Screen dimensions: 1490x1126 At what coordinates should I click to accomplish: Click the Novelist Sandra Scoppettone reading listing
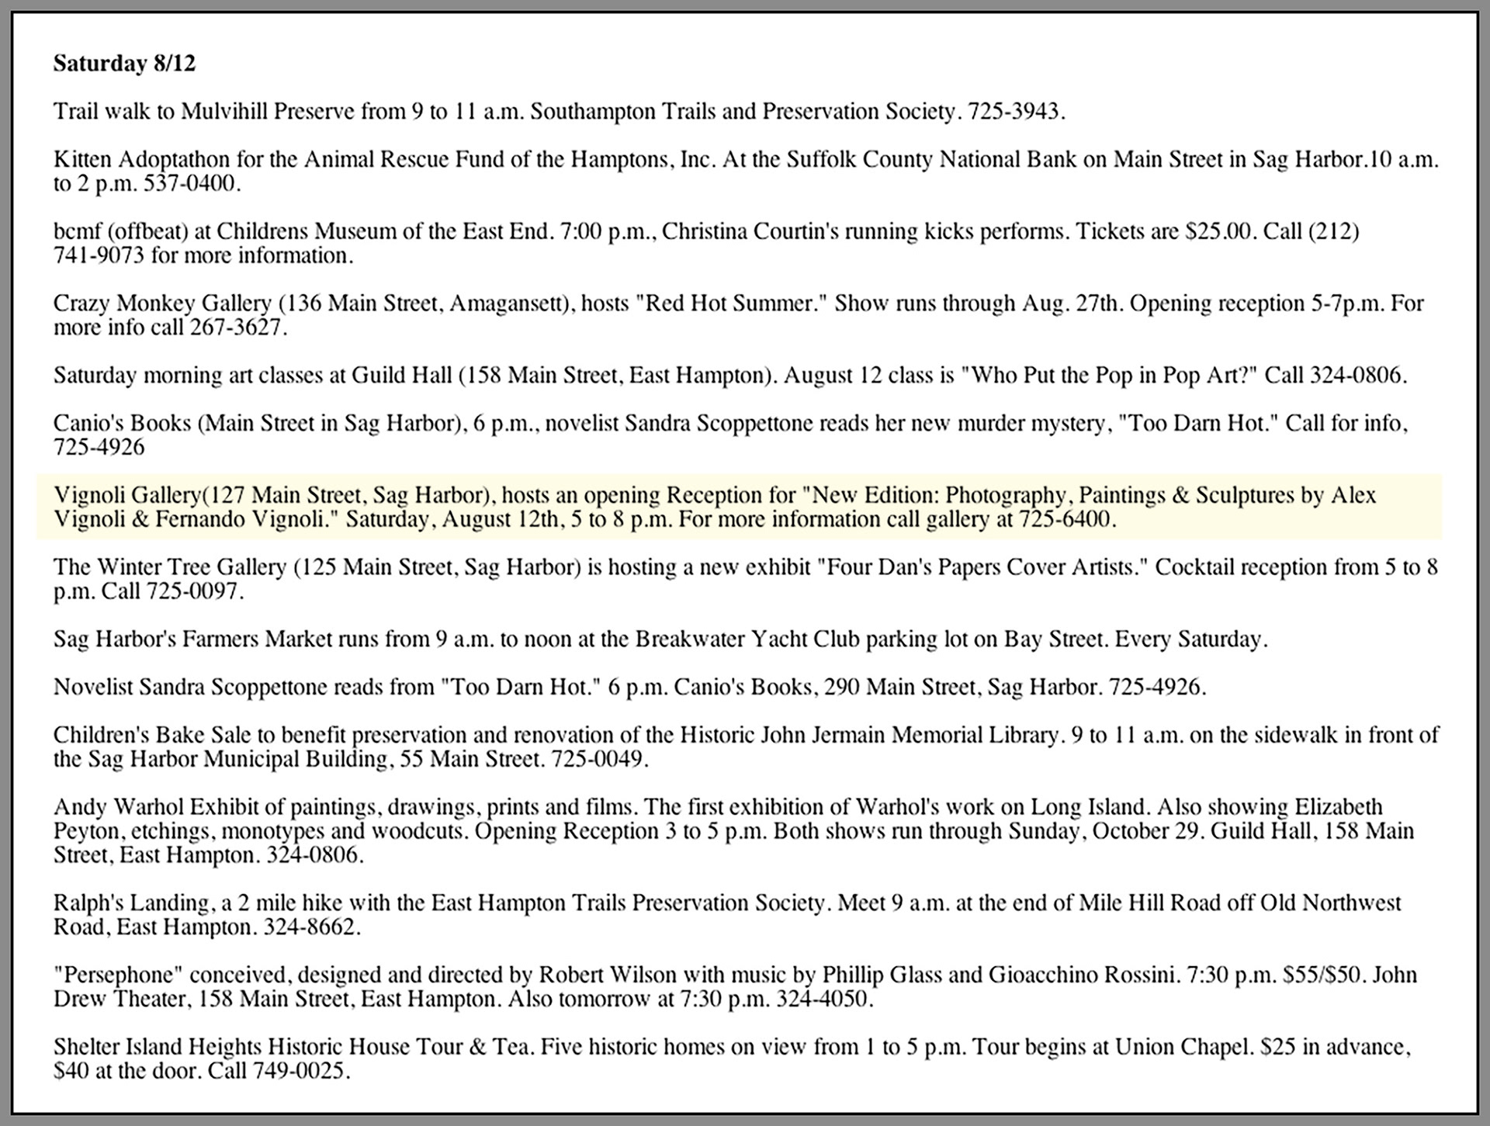(x=629, y=688)
